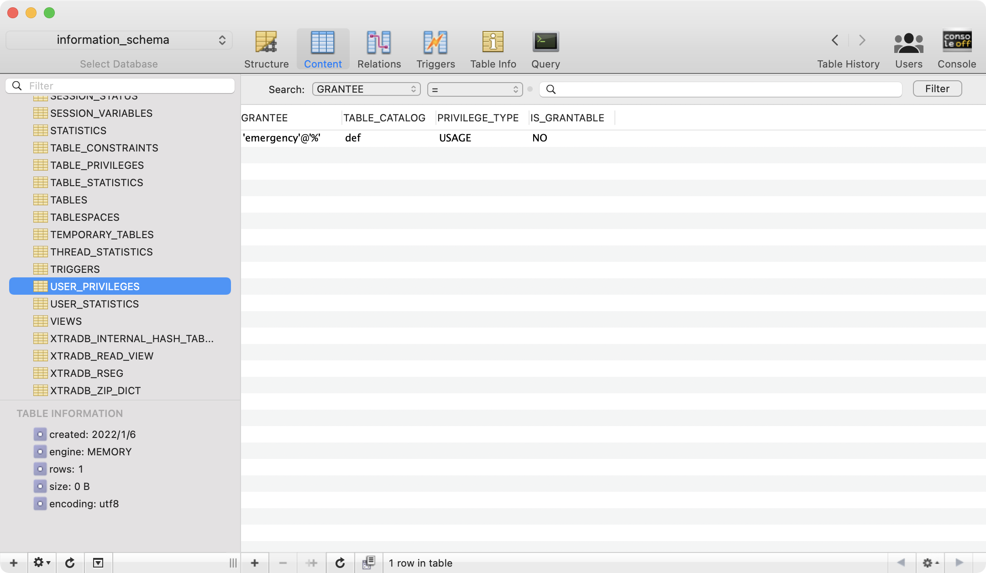Click the table list Filter field
This screenshot has height=573, width=986.
click(120, 86)
